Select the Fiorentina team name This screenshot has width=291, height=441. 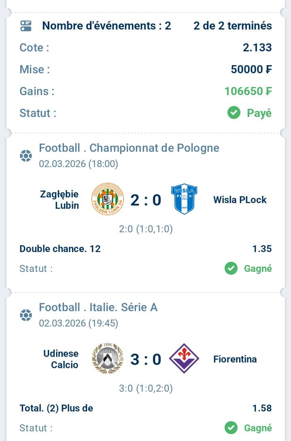235,359
